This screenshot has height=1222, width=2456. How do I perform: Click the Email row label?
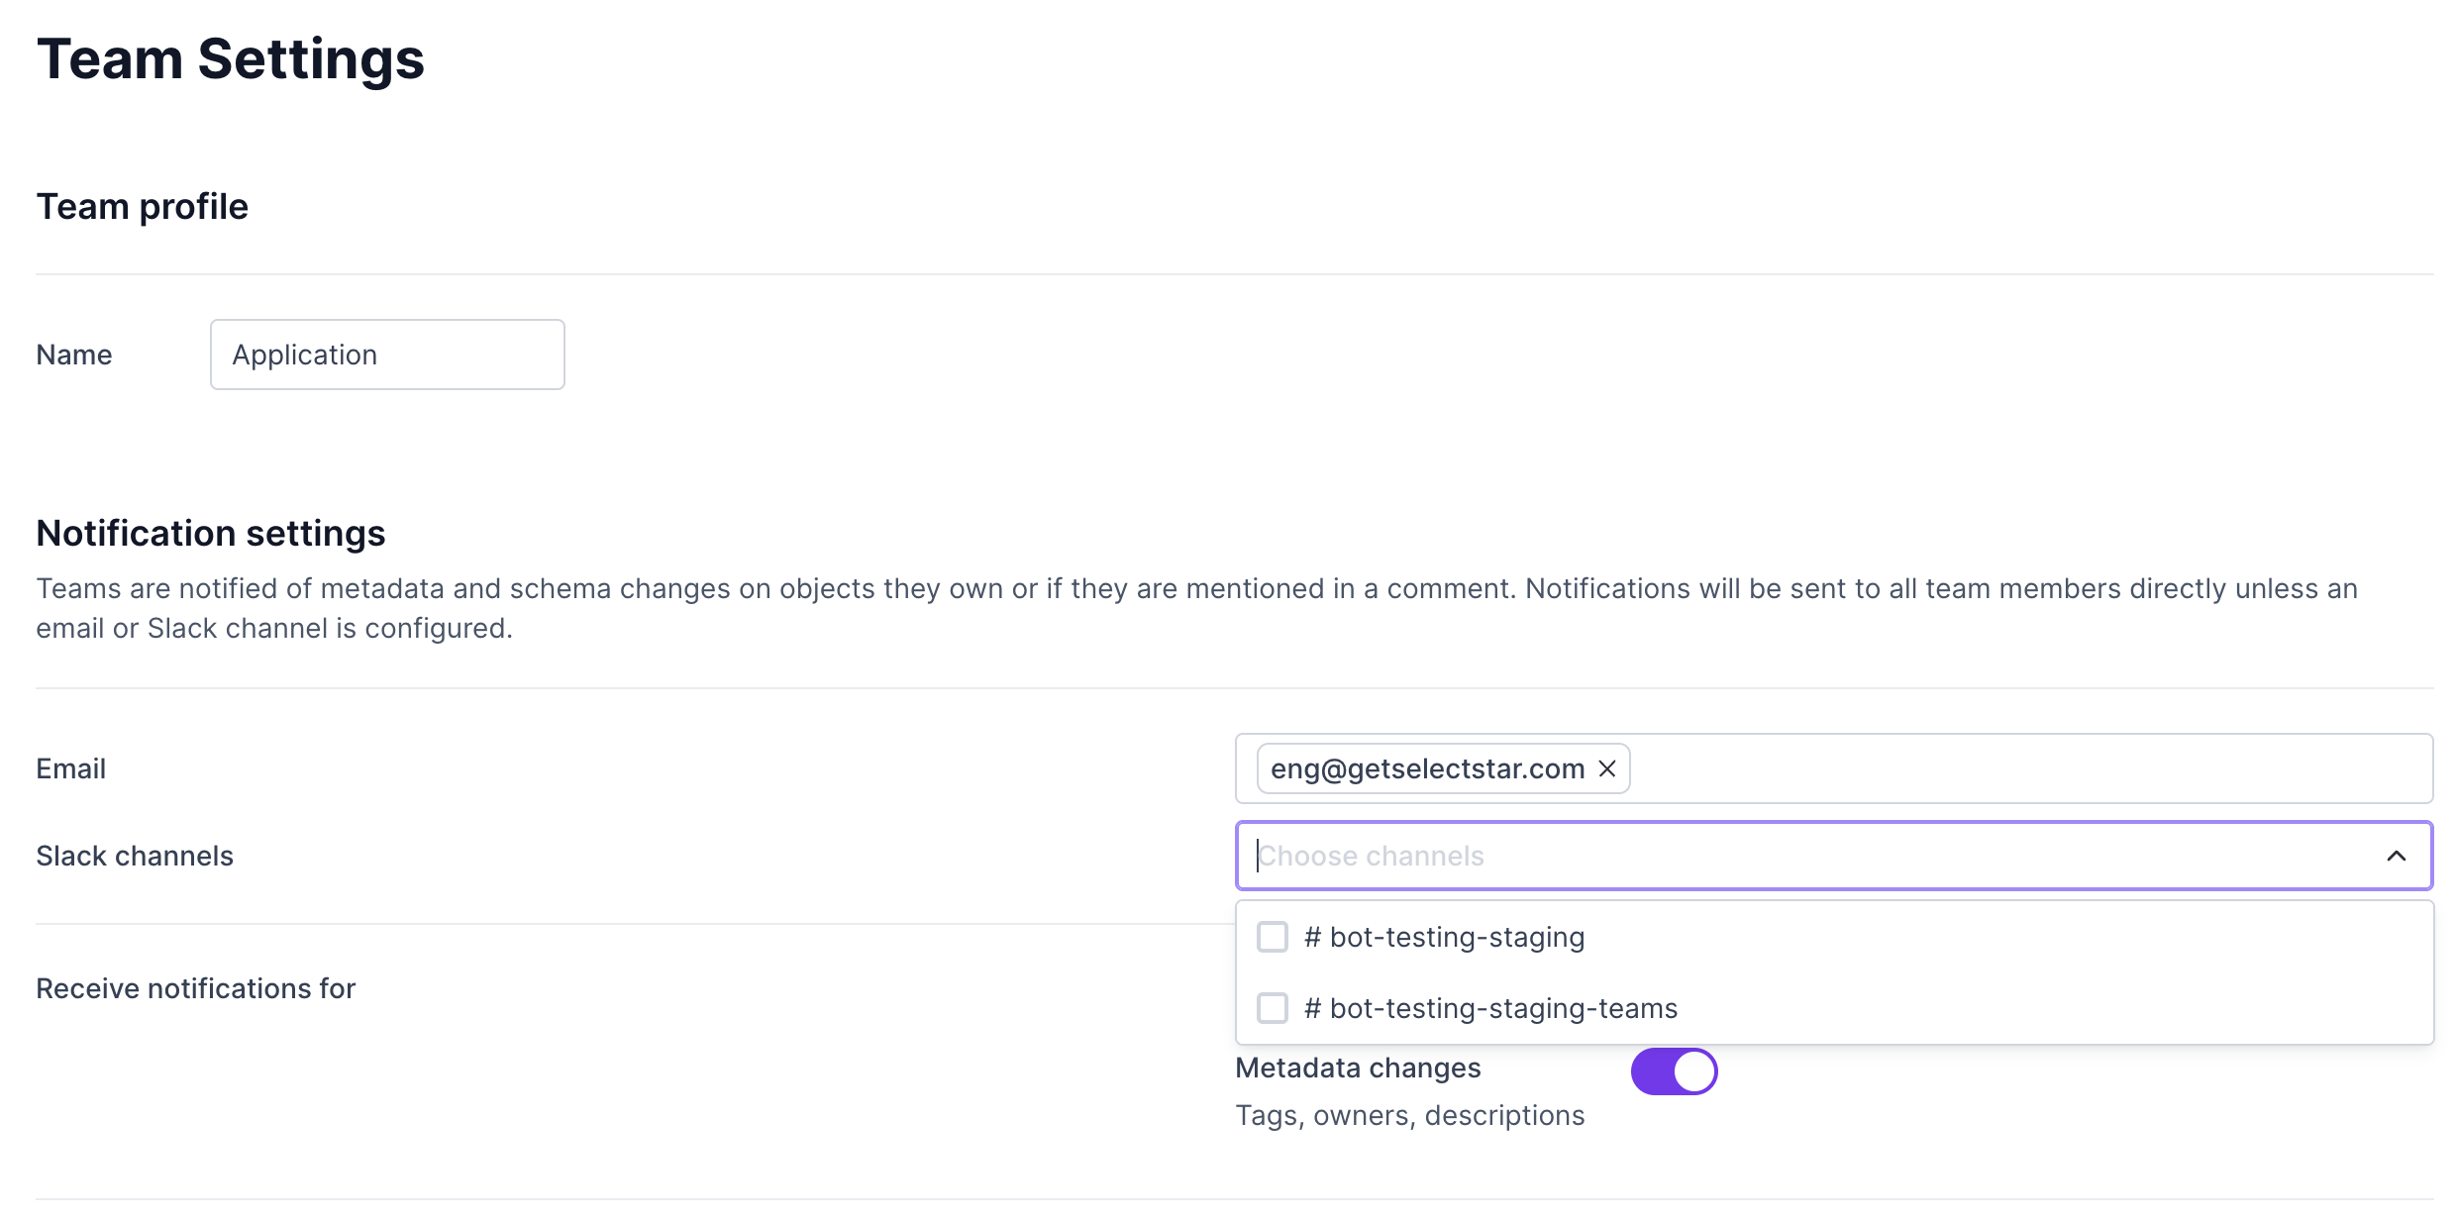click(x=71, y=768)
